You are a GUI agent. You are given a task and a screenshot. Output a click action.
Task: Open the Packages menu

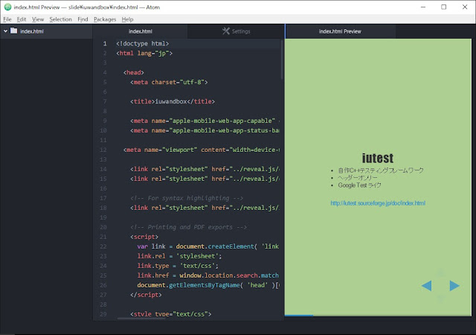(105, 19)
